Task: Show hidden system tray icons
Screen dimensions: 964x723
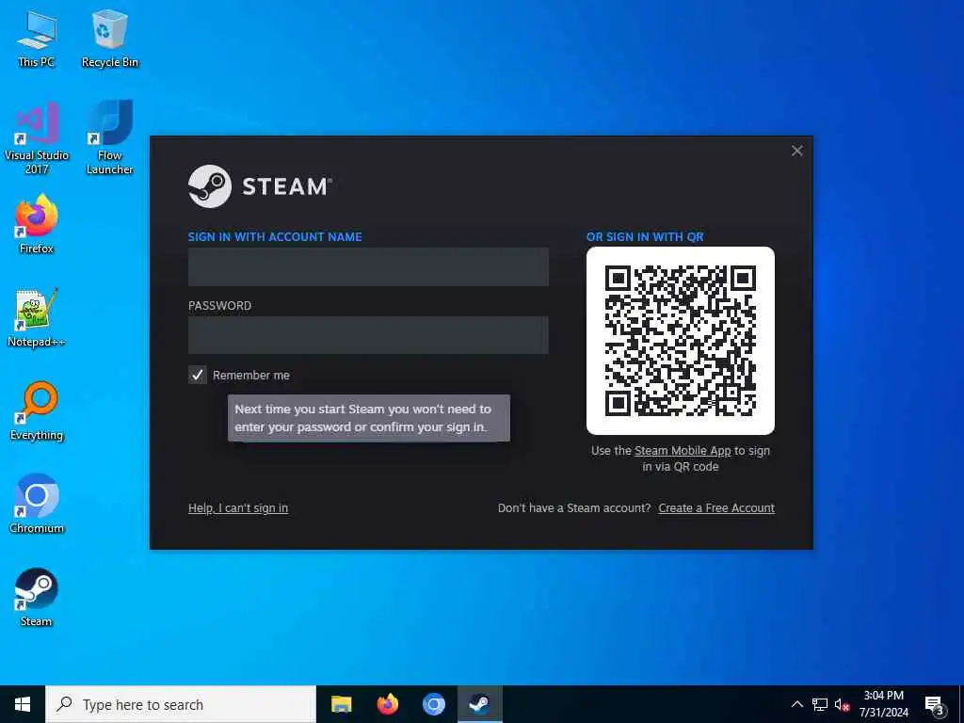Action: point(796,704)
